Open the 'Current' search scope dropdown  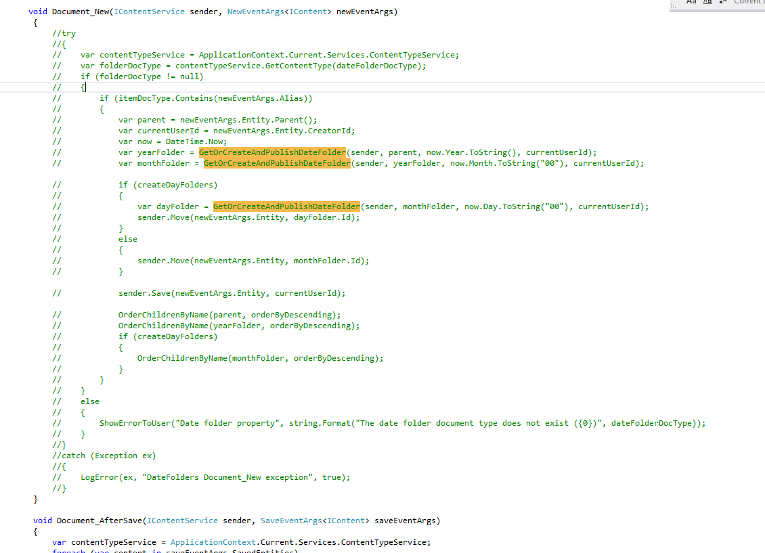click(x=749, y=2)
